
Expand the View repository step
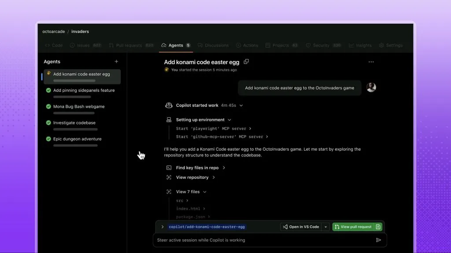click(214, 177)
